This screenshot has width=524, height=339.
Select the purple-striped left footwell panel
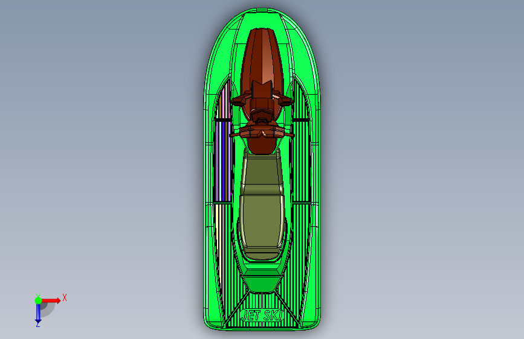pos(222,161)
